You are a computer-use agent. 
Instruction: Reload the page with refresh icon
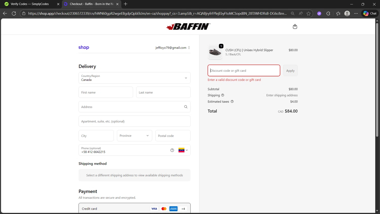coord(14,13)
